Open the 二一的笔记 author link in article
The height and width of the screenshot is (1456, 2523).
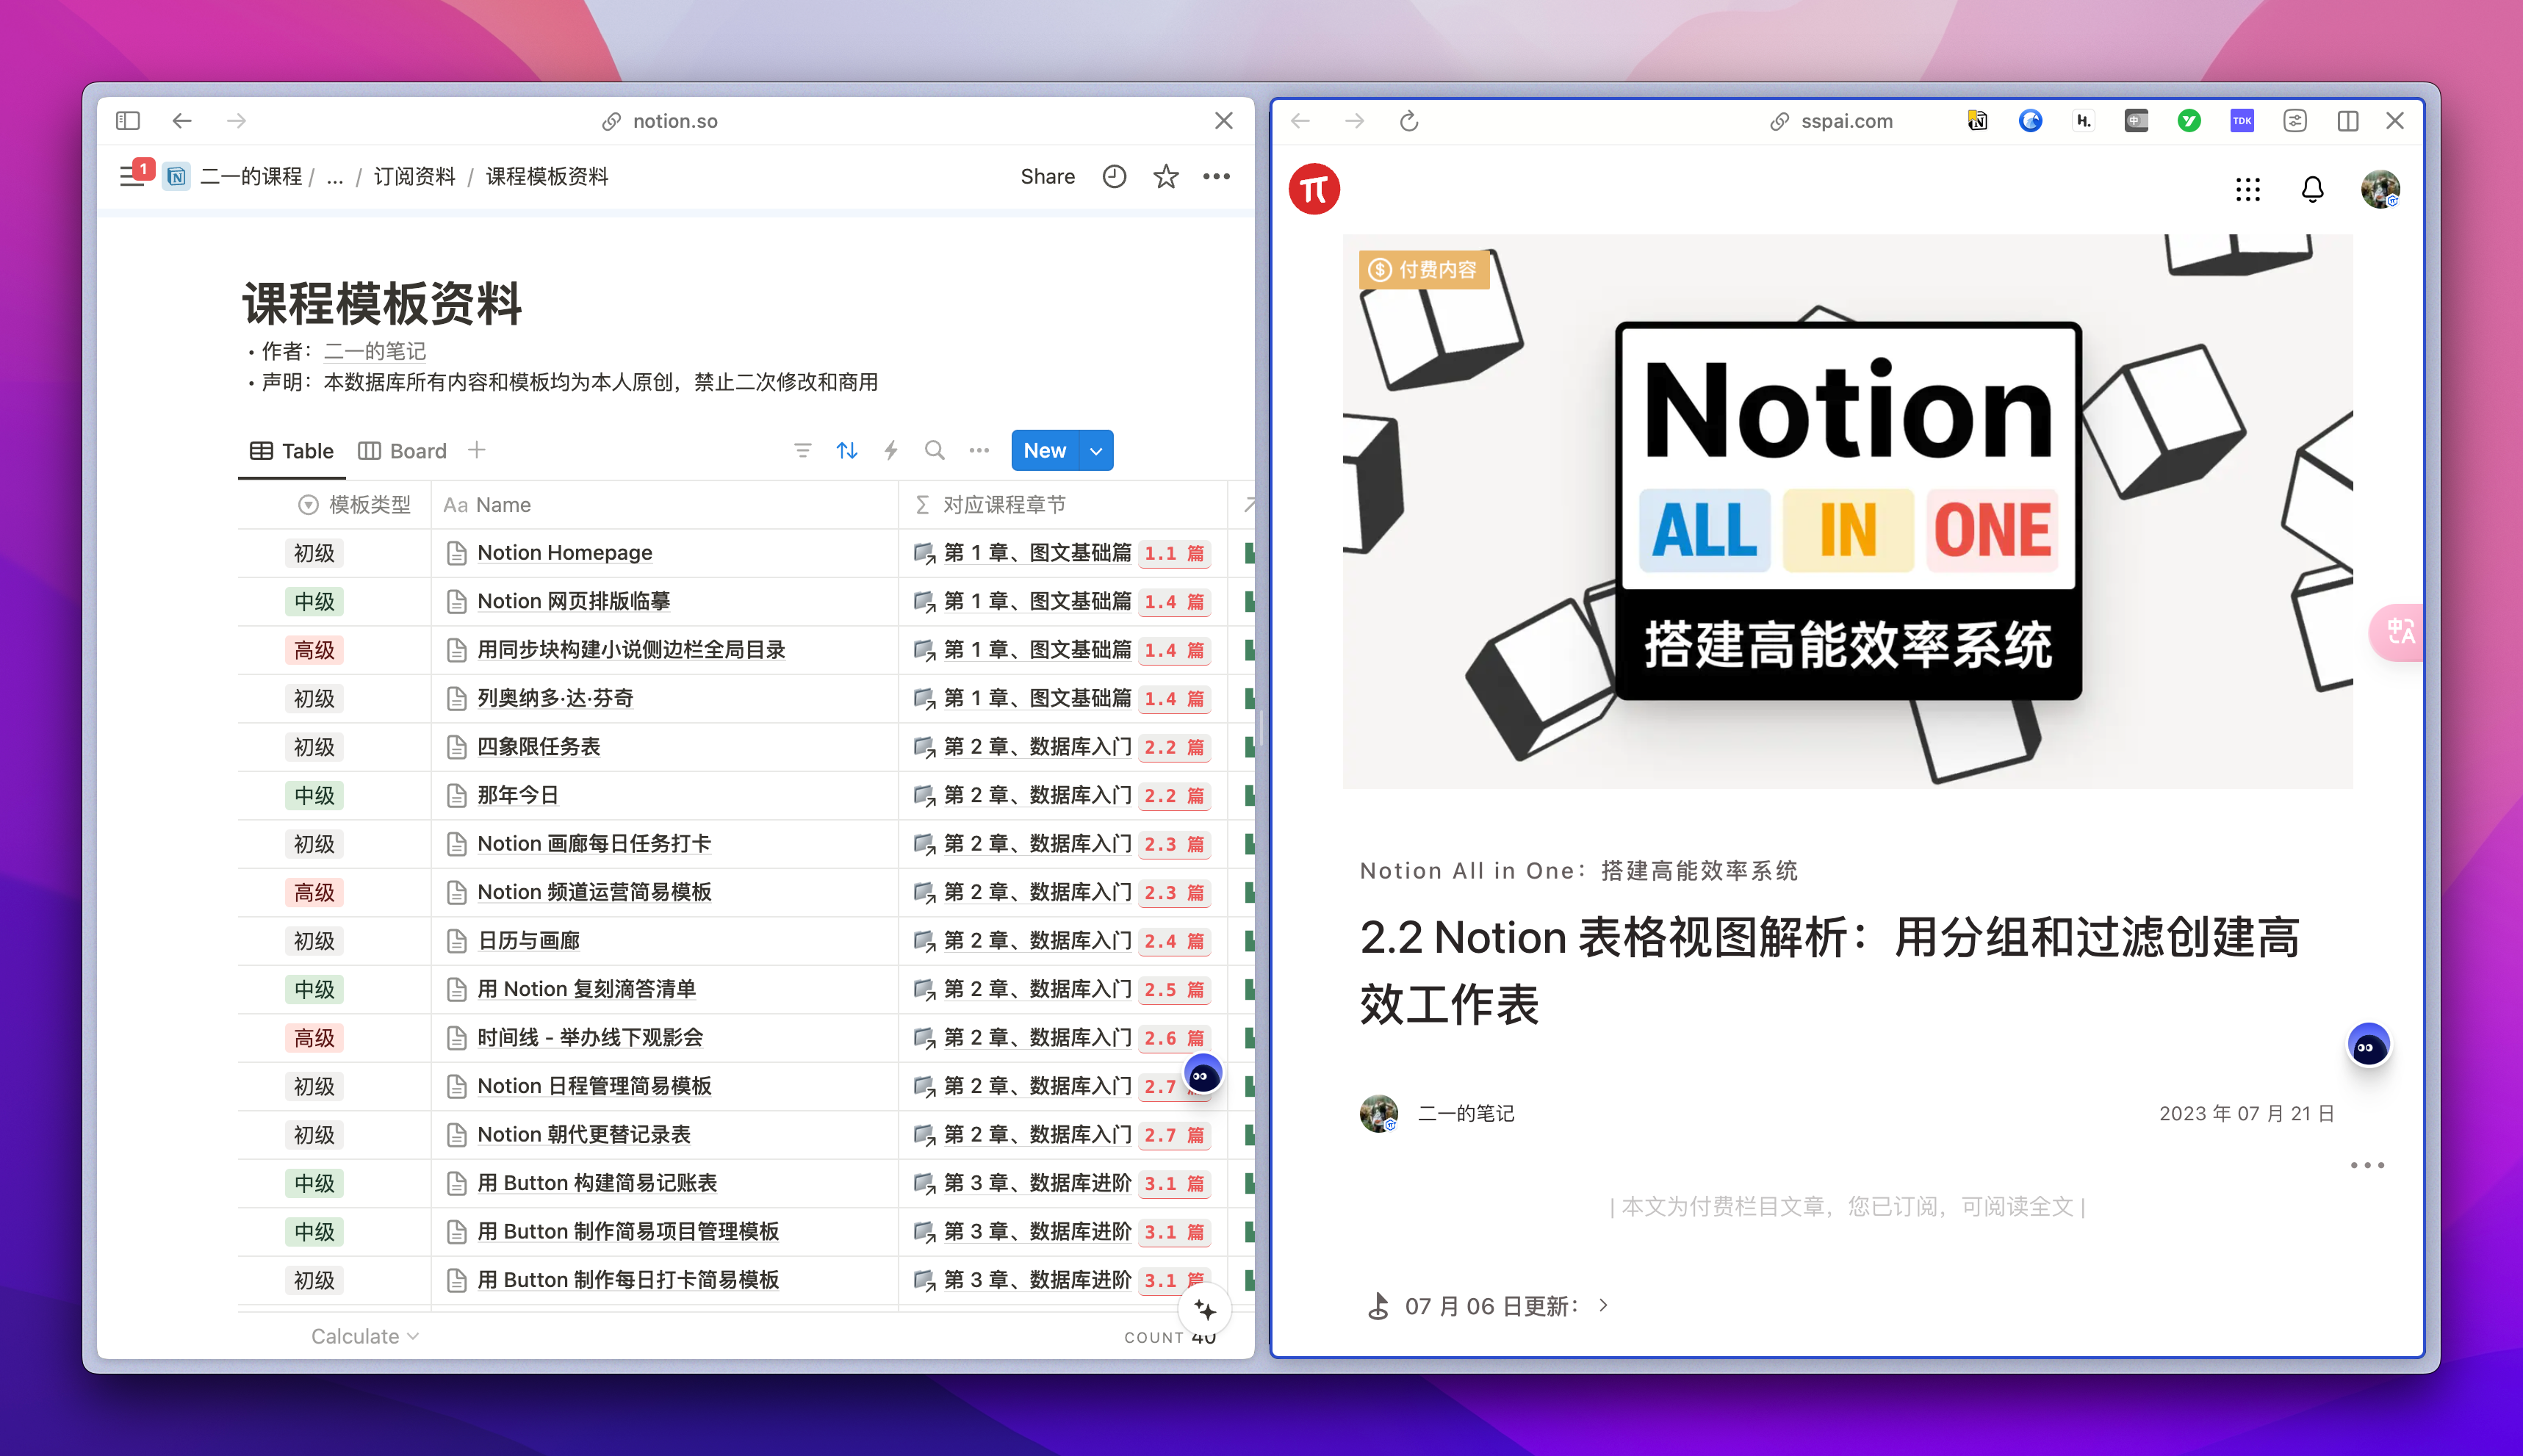1466,1113
